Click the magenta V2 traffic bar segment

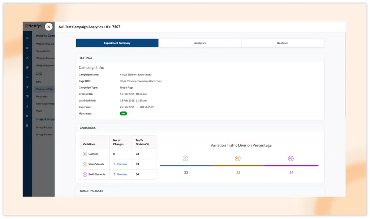291,166
